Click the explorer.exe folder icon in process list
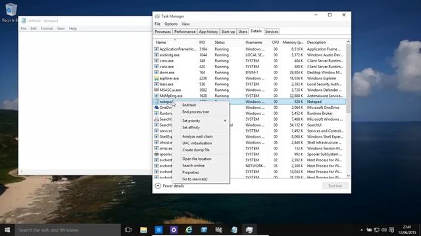This screenshot has height=236, width=421. point(157,79)
